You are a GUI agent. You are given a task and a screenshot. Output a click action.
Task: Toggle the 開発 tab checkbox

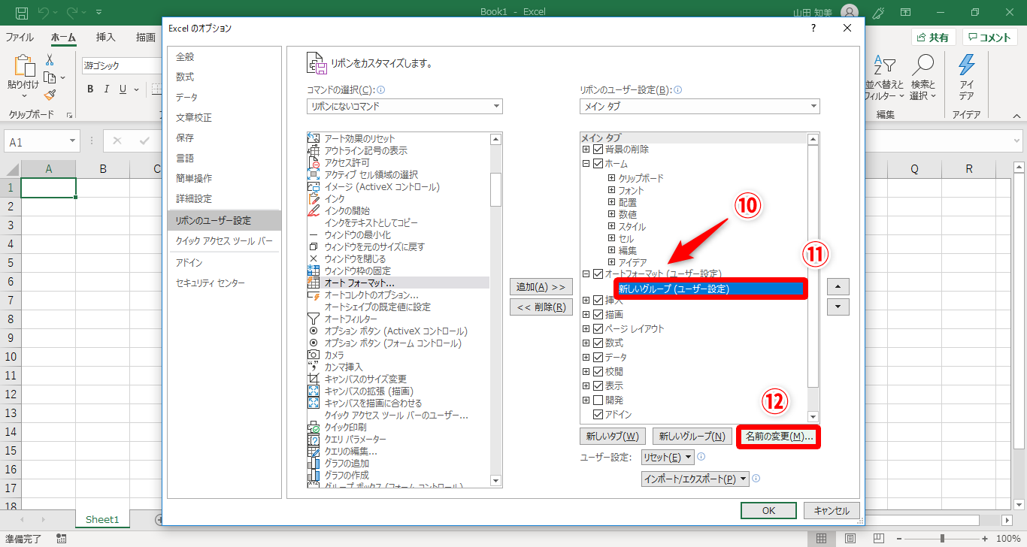pyautogui.click(x=598, y=400)
